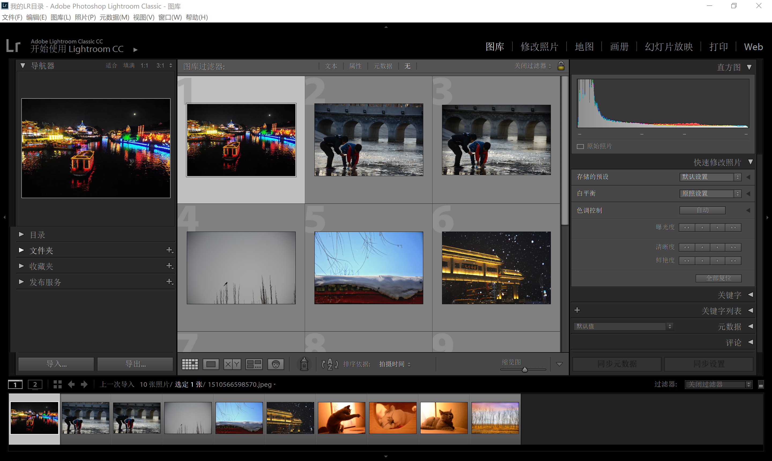Toggle A-Z sort direction icon
This screenshot has height=461, width=772.
coord(330,364)
